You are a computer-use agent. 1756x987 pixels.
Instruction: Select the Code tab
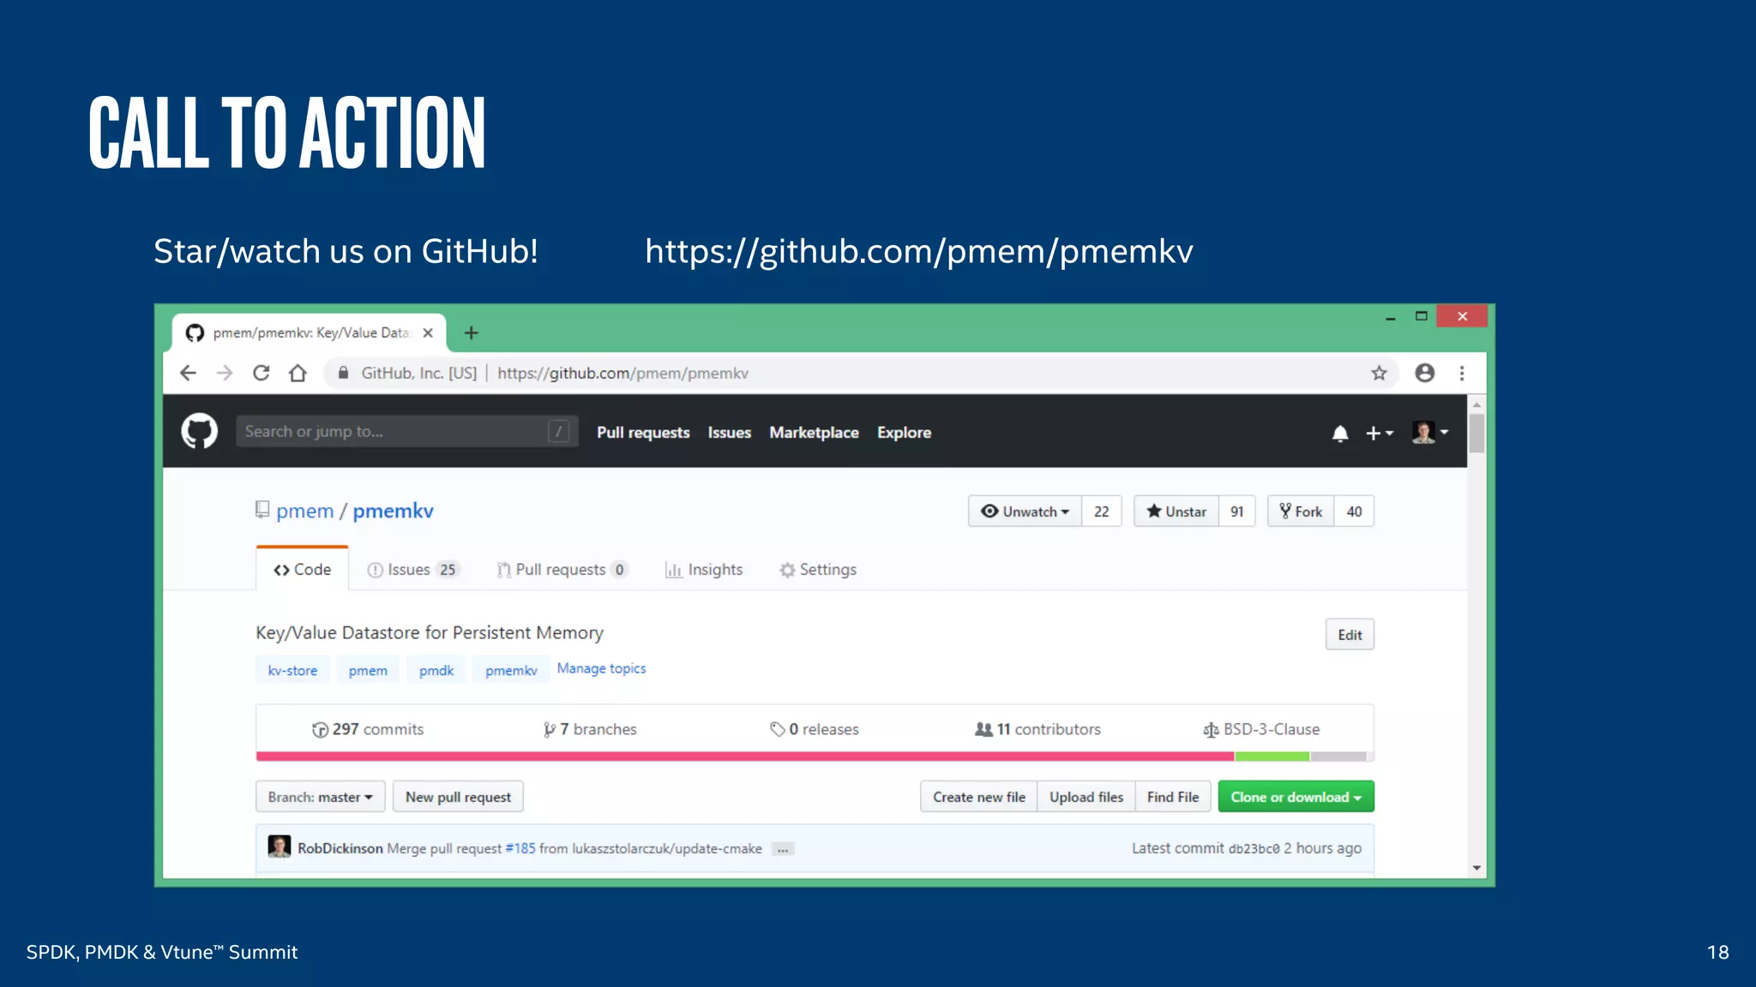click(302, 570)
